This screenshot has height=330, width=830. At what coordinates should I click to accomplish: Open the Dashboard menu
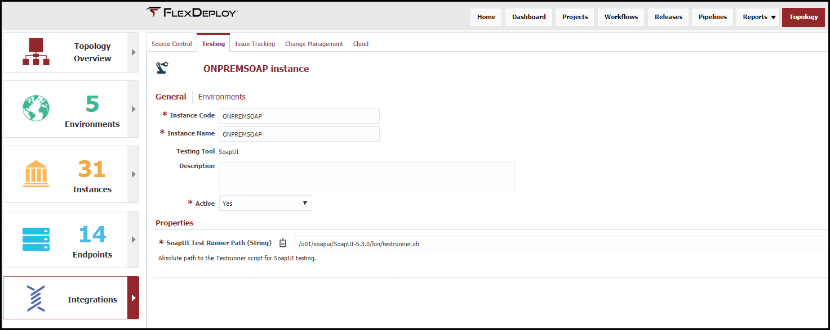529,17
